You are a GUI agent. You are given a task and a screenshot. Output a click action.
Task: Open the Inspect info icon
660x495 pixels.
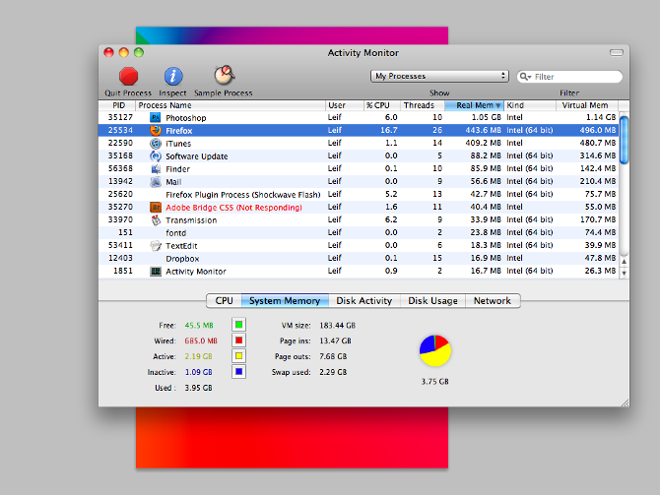pos(173,77)
